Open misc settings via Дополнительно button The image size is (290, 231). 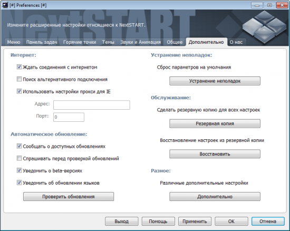[215, 196]
